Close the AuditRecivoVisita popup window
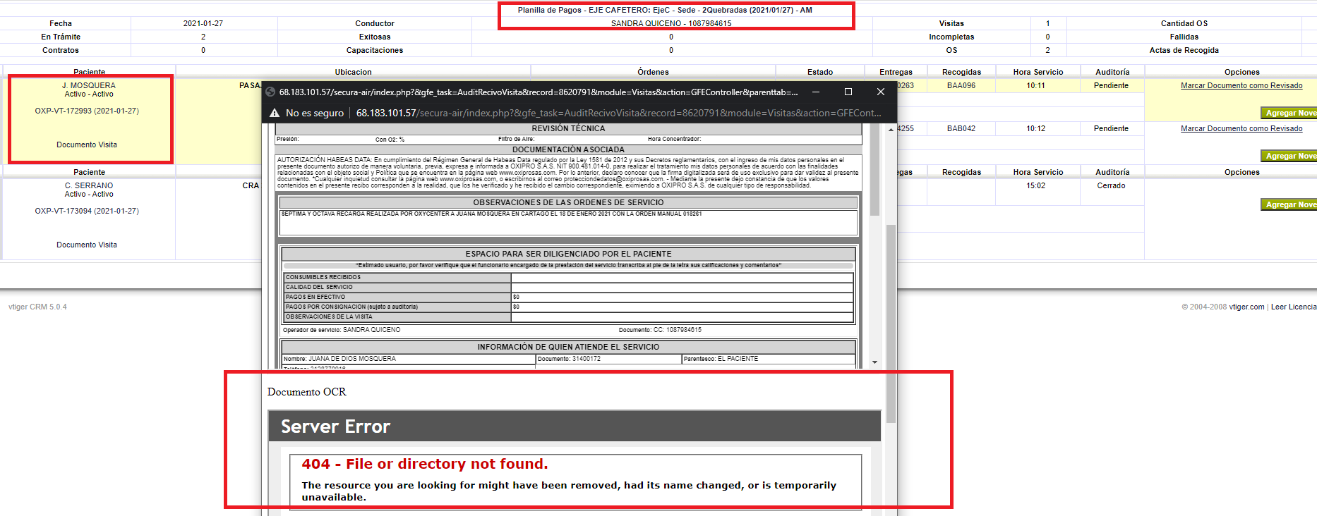The image size is (1317, 516). coord(881,92)
